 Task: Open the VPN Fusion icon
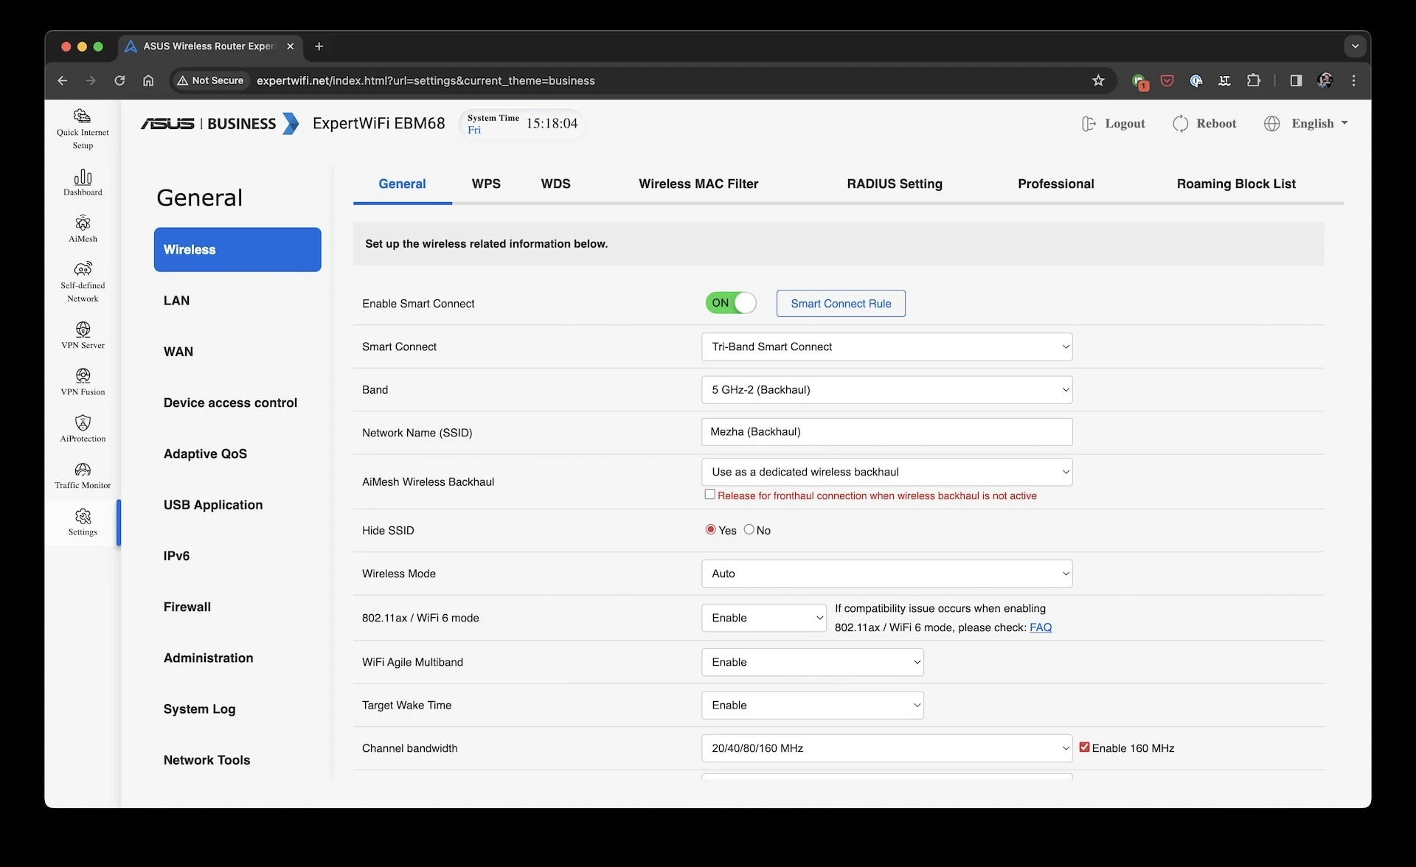click(83, 382)
